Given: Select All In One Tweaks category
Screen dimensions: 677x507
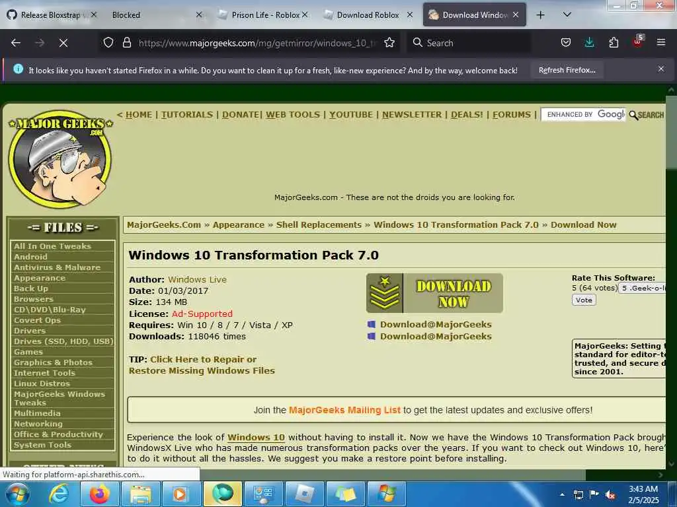Looking at the screenshot, I should pos(52,246).
